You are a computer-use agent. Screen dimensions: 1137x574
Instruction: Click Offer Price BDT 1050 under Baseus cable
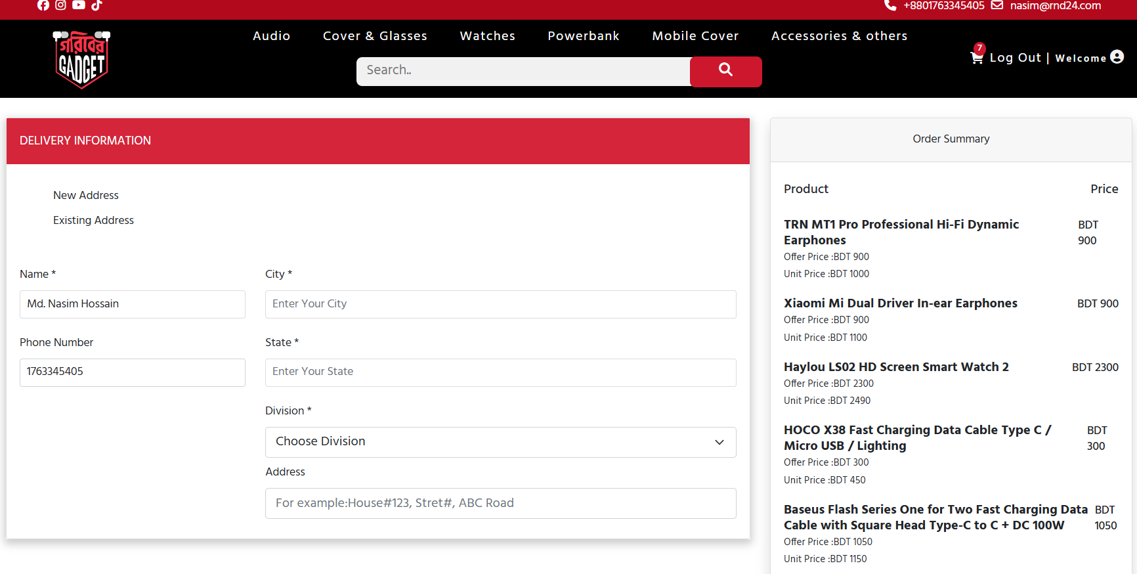(x=828, y=542)
